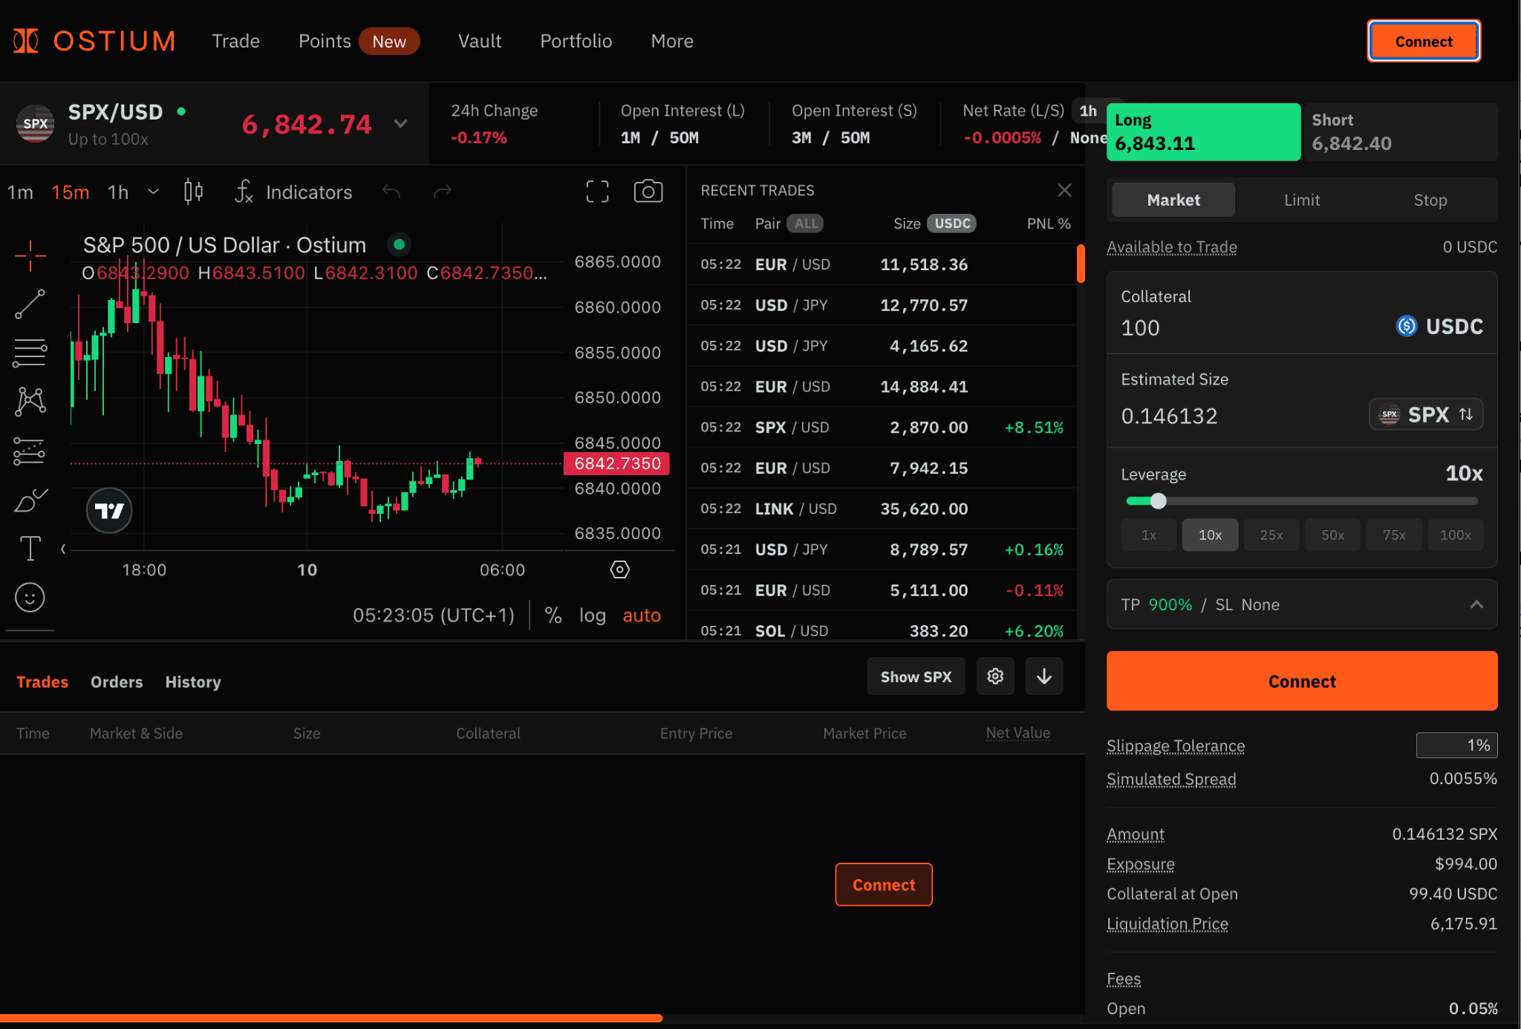Swap estimated size unit from SPX
Viewport: 1521px width, 1029px height.
pos(1465,414)
